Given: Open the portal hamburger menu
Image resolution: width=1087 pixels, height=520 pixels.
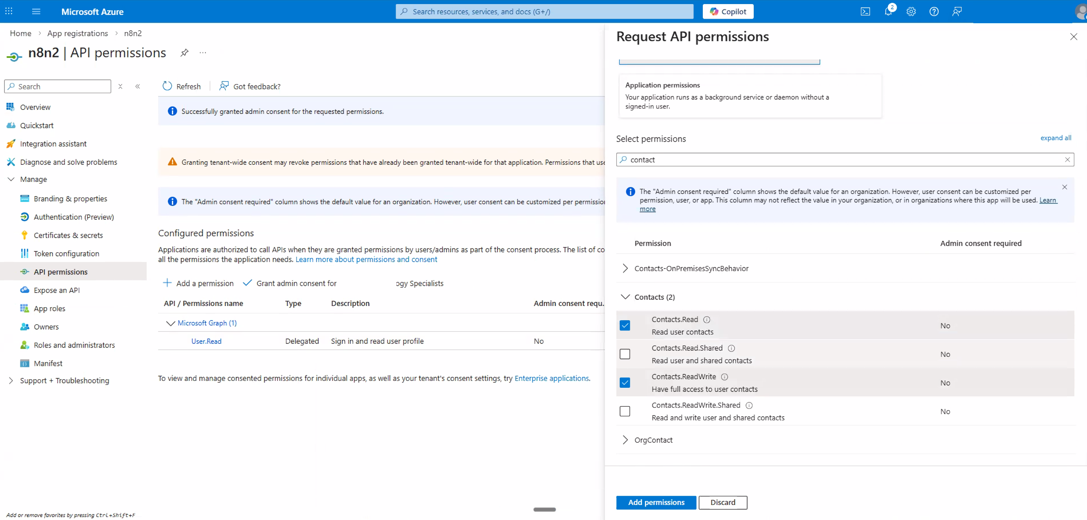Looking at the screenshot, I should (36, 11).
